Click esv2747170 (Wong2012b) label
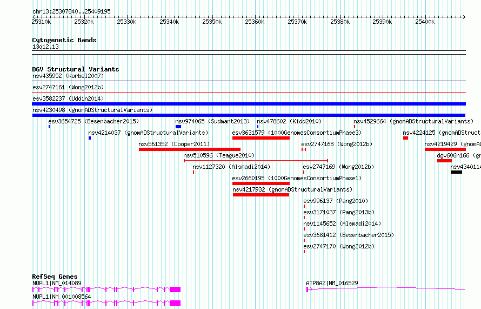Viewport: 481px width, 309px height. click(x=339, y=246)
